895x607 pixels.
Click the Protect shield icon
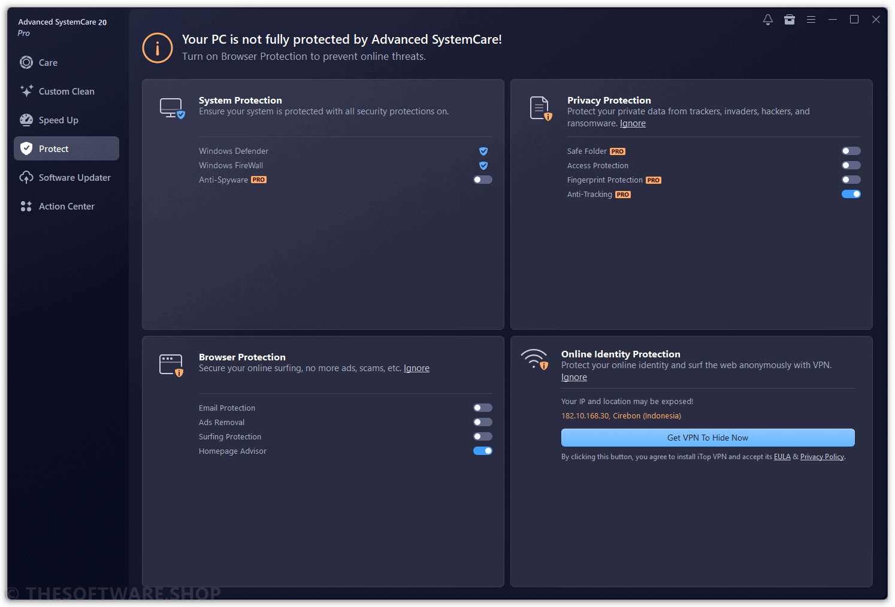(x=26, y=148)
